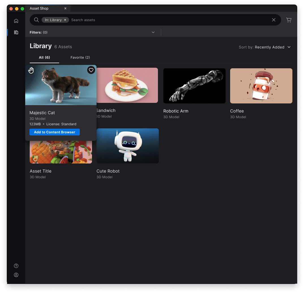This screenshot has width=304, height=293.
Task: Open the Coffee thumbnail
Action: (261, 86)
